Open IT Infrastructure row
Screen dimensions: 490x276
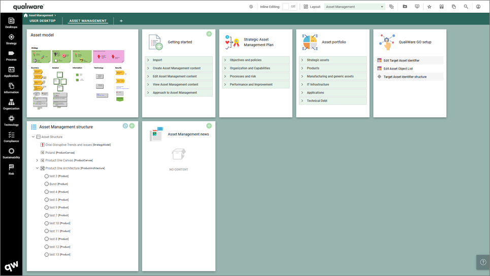click(333, 84)
